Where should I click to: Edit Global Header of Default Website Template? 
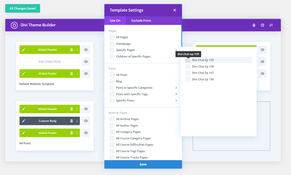point(24,50)
